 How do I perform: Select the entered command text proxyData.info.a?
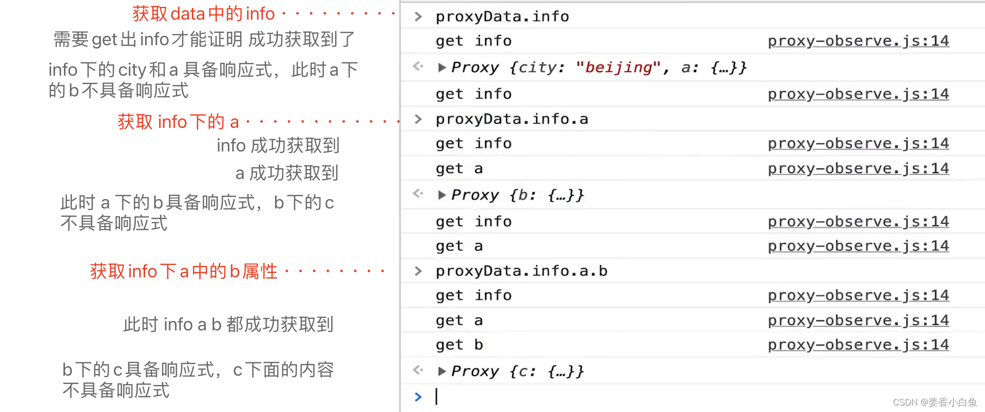pos(512,119)
